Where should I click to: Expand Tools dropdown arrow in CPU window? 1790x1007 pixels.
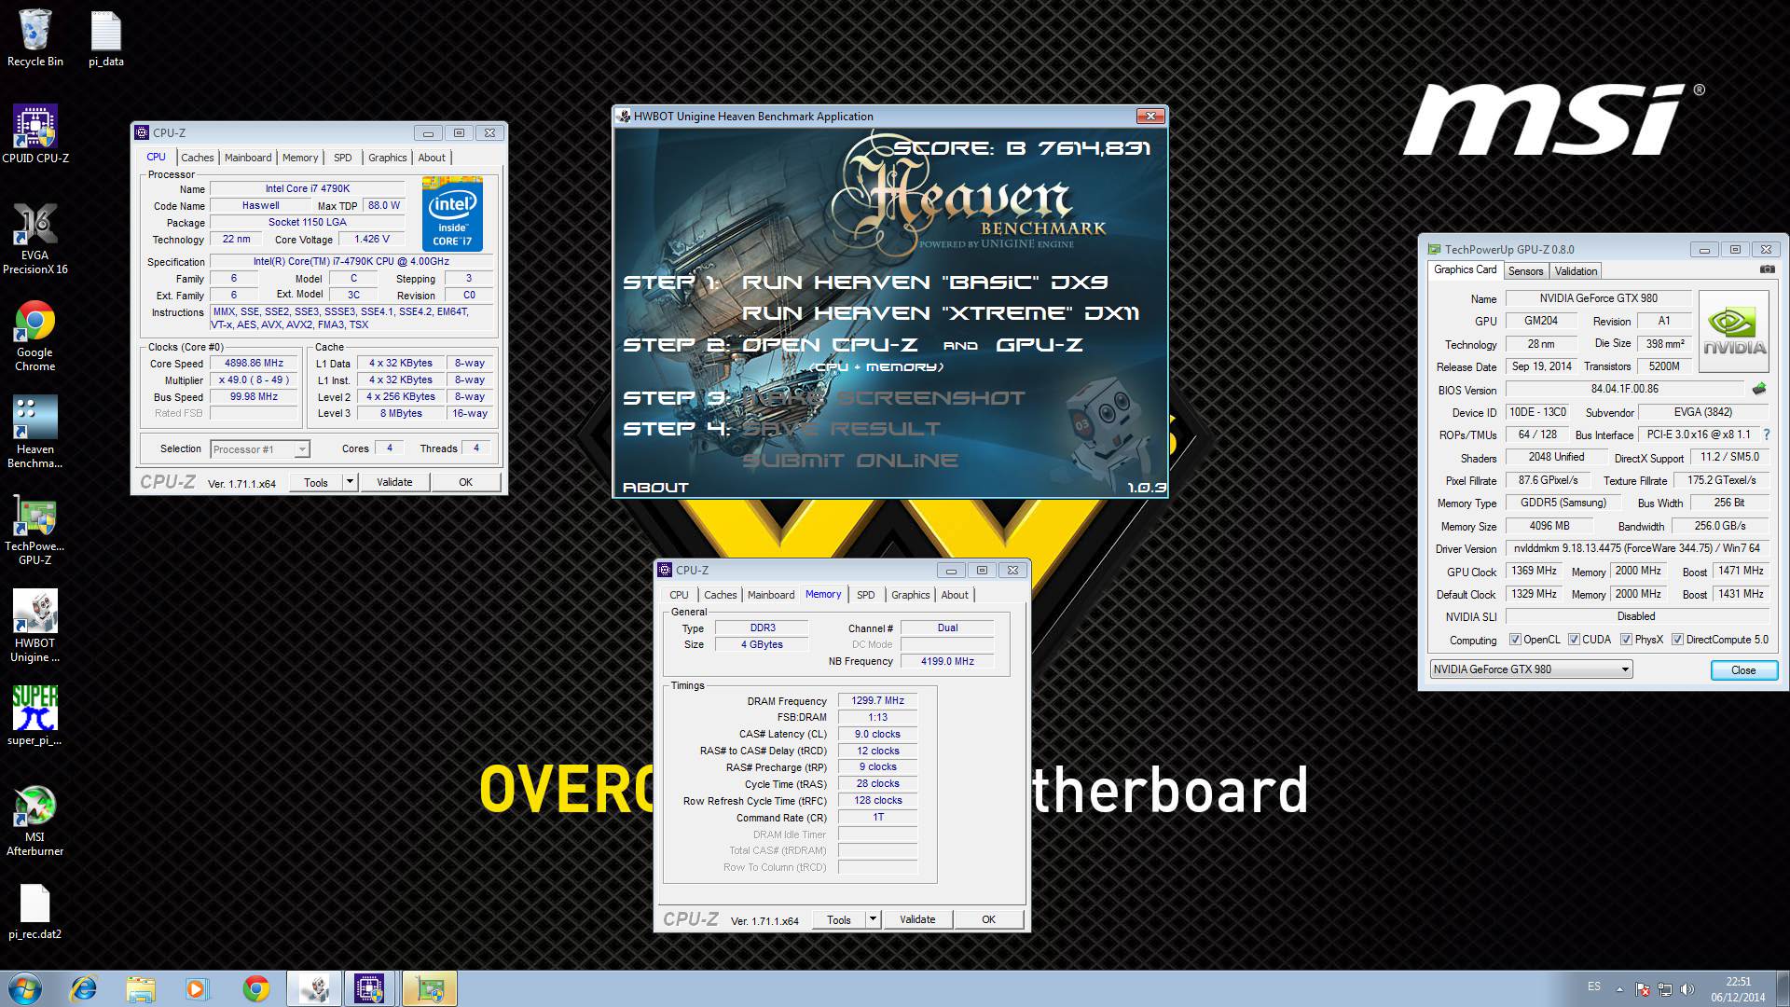(350, 482)
